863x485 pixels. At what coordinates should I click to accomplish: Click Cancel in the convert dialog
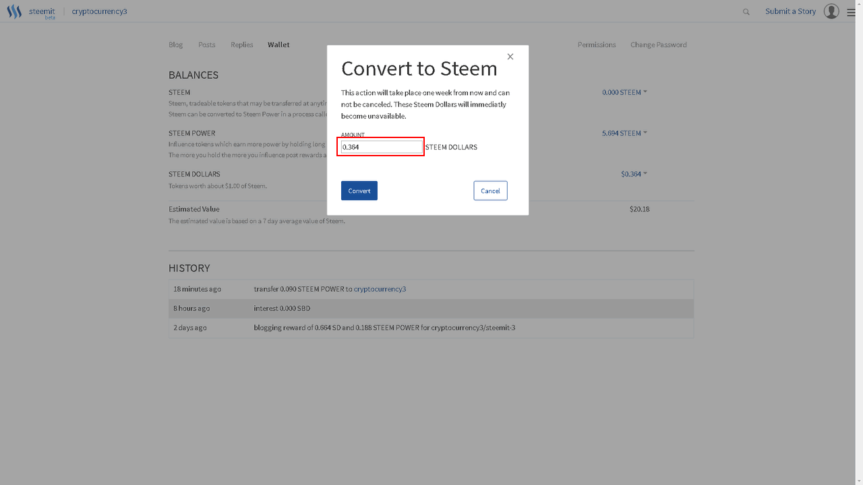coord(490,191)
